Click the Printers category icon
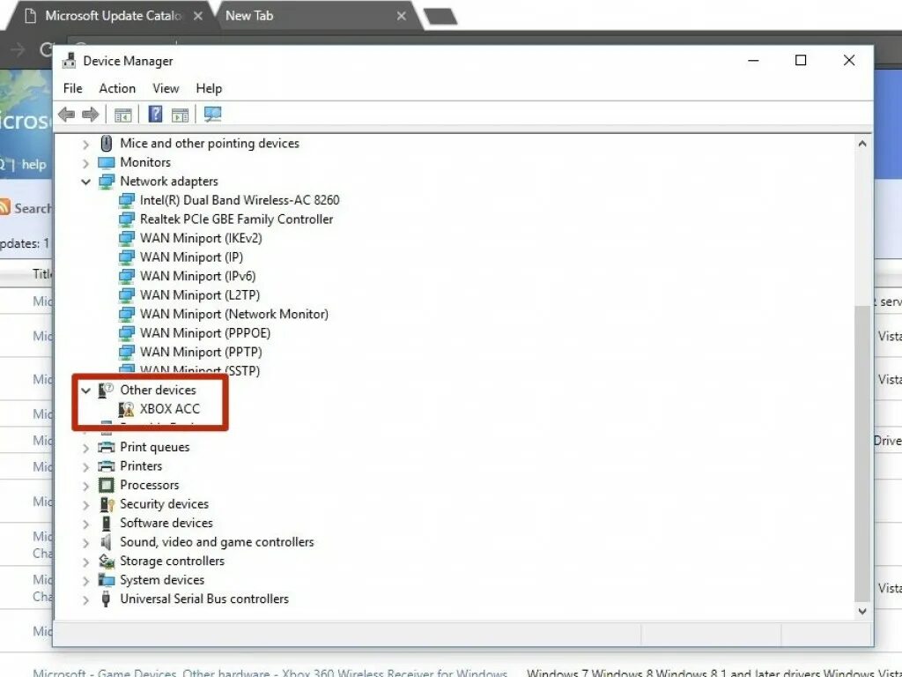 pos(107,466)
